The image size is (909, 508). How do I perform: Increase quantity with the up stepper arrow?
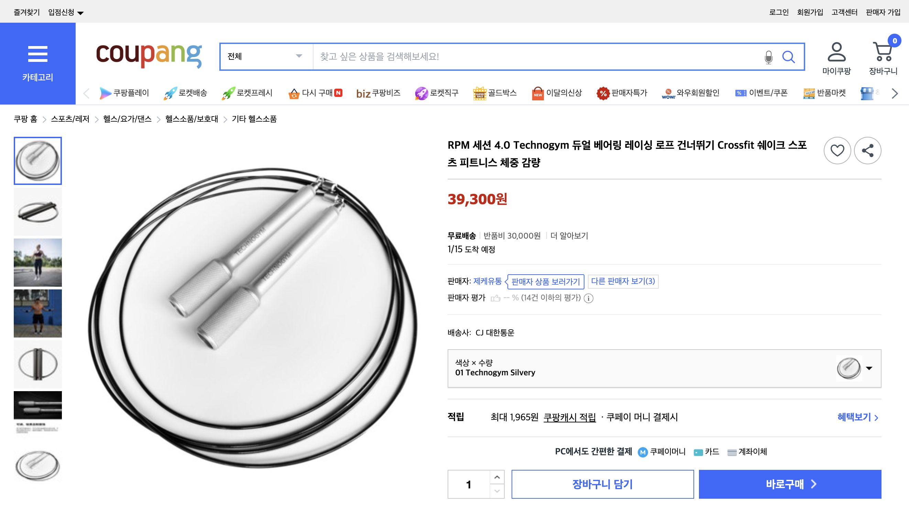(497, 477)
